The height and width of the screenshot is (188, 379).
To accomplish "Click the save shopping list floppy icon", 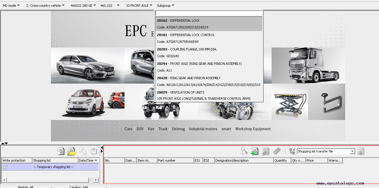I will (94, 151).
